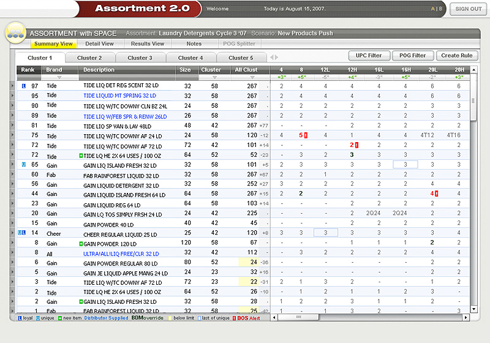Click the UPC Filter button

coord(369,56)
